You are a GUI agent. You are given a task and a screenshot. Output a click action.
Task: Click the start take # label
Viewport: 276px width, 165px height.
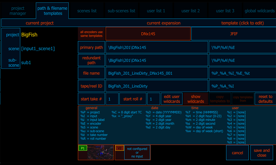[x=91, y=99]
